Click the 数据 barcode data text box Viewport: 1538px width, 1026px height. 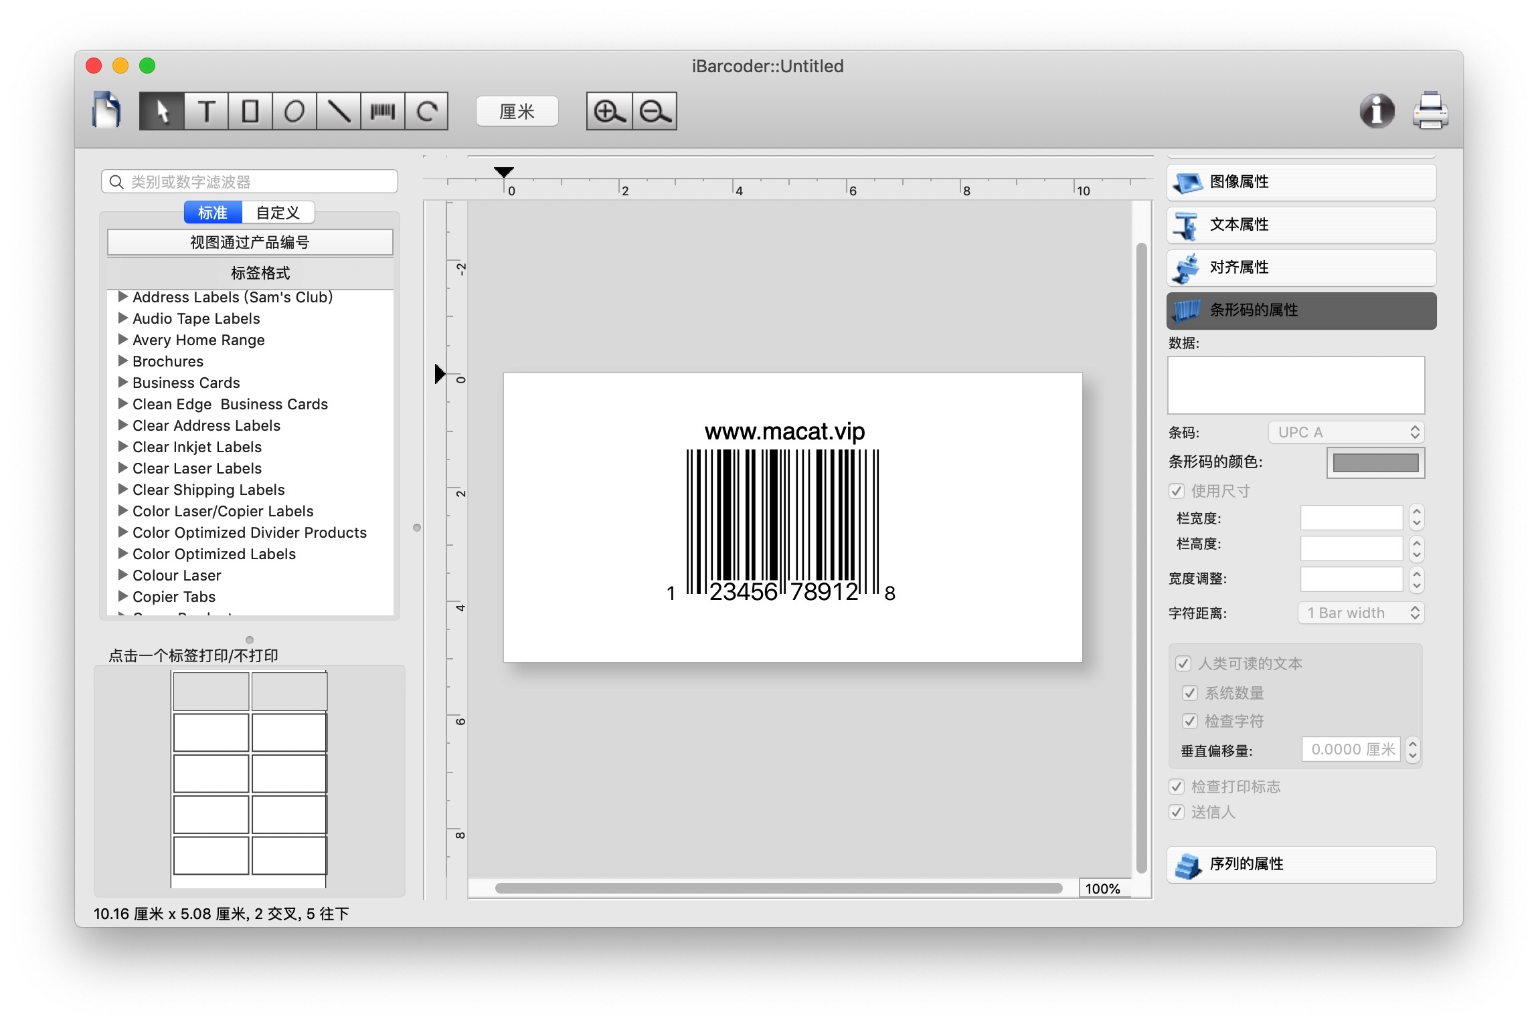[x=1296, y=385]
